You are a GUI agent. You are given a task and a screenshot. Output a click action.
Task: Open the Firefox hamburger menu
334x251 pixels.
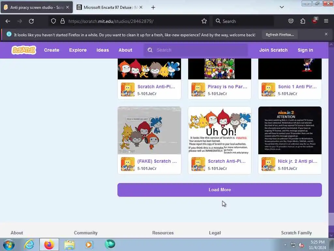326,21
